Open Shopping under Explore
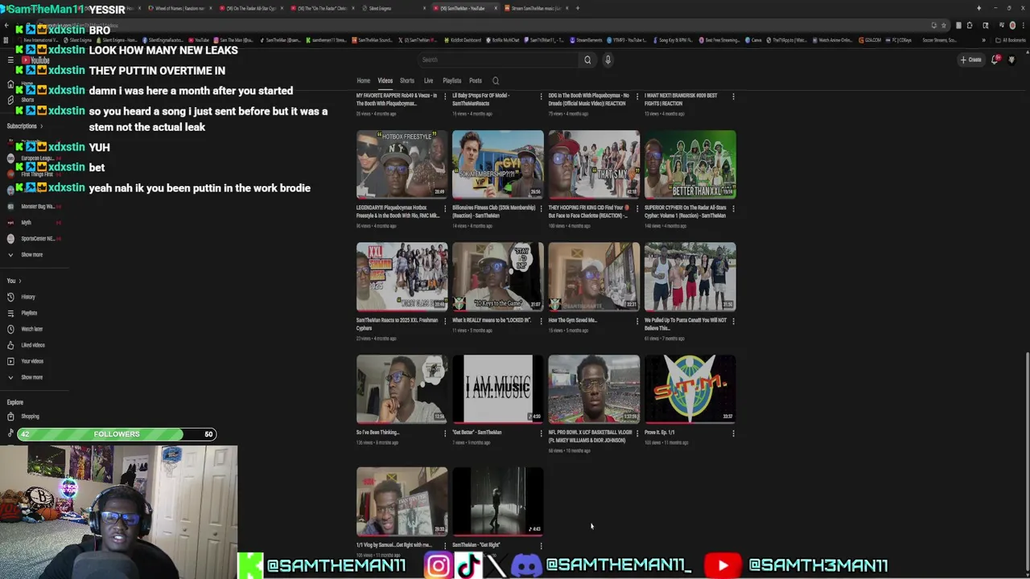This screenshot has height=579, width=1030. click(x=30, y=417)
